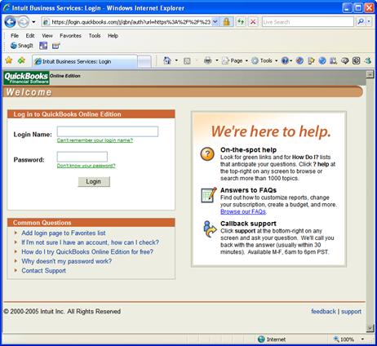Screen dimensions: 377x346
Task: Stop loading with the red X
Action: tap(253, 22)
